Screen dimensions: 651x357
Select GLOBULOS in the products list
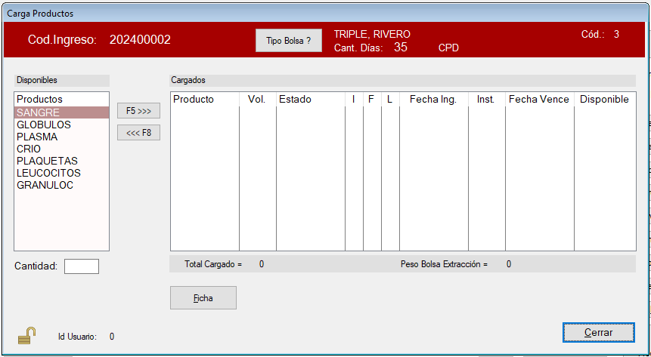(44, 125)
